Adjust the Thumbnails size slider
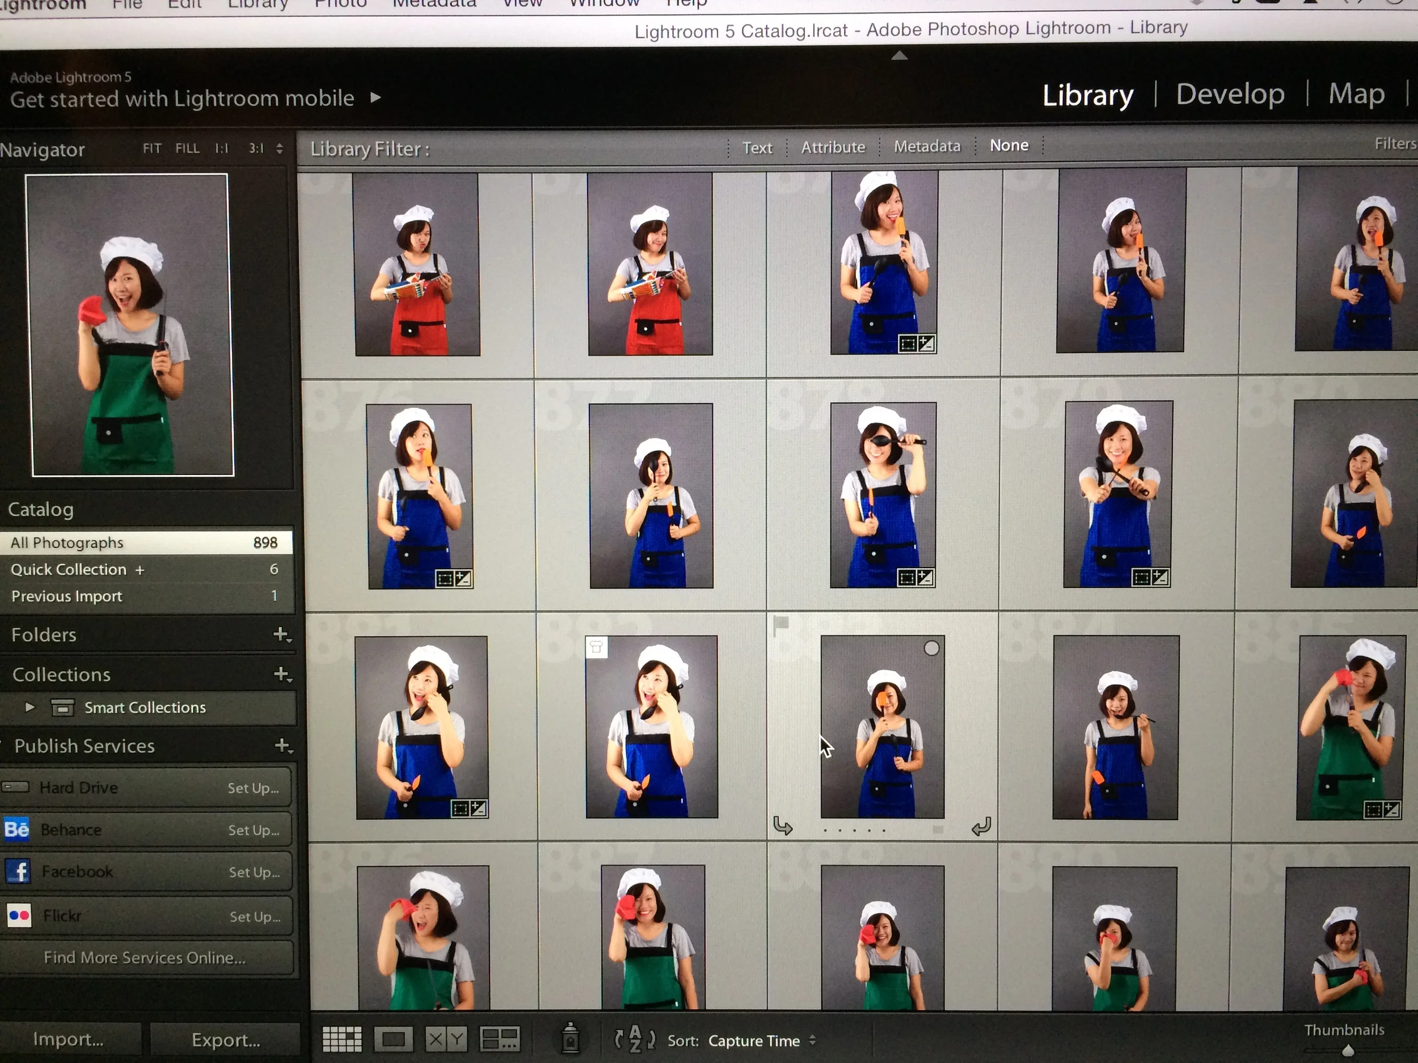1418x1063 pixels. coord(1348,1051)
